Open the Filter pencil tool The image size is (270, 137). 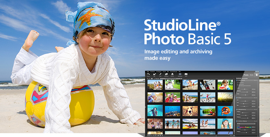coord(160,74)
